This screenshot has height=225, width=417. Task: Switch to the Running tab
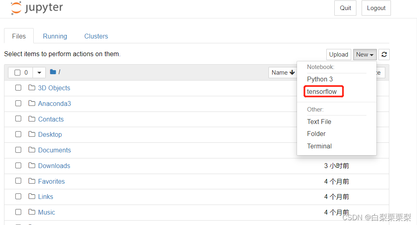point(55,36)
